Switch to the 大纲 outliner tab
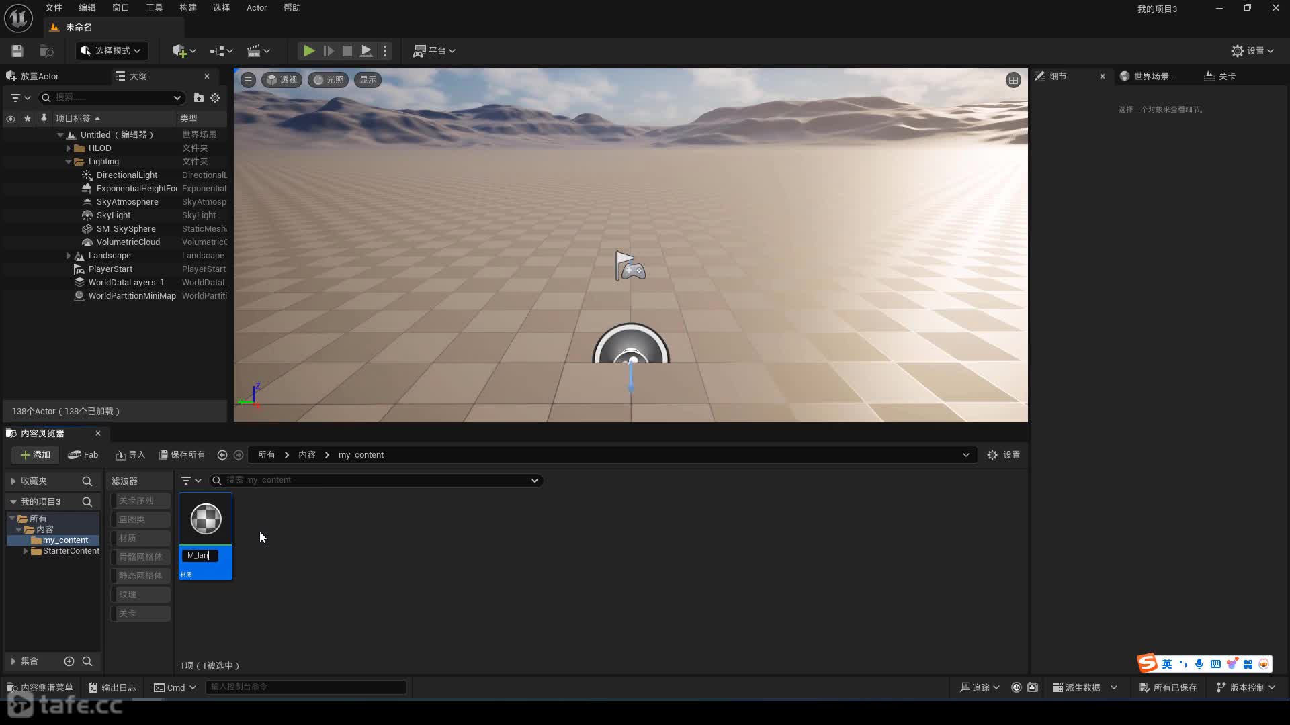This screenshot has height=725, width=1290. 138,77
